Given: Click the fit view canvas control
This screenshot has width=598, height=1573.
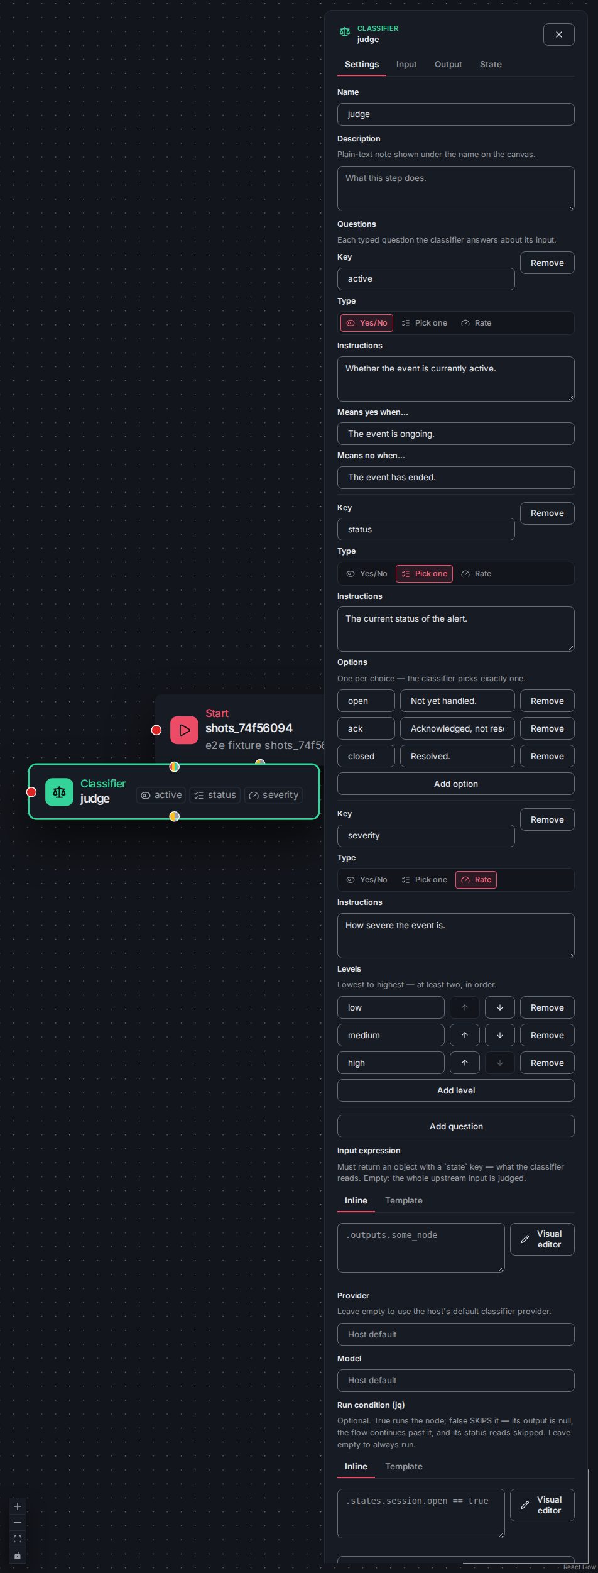Looking at the screenshot, I should tap(18, 1539).
